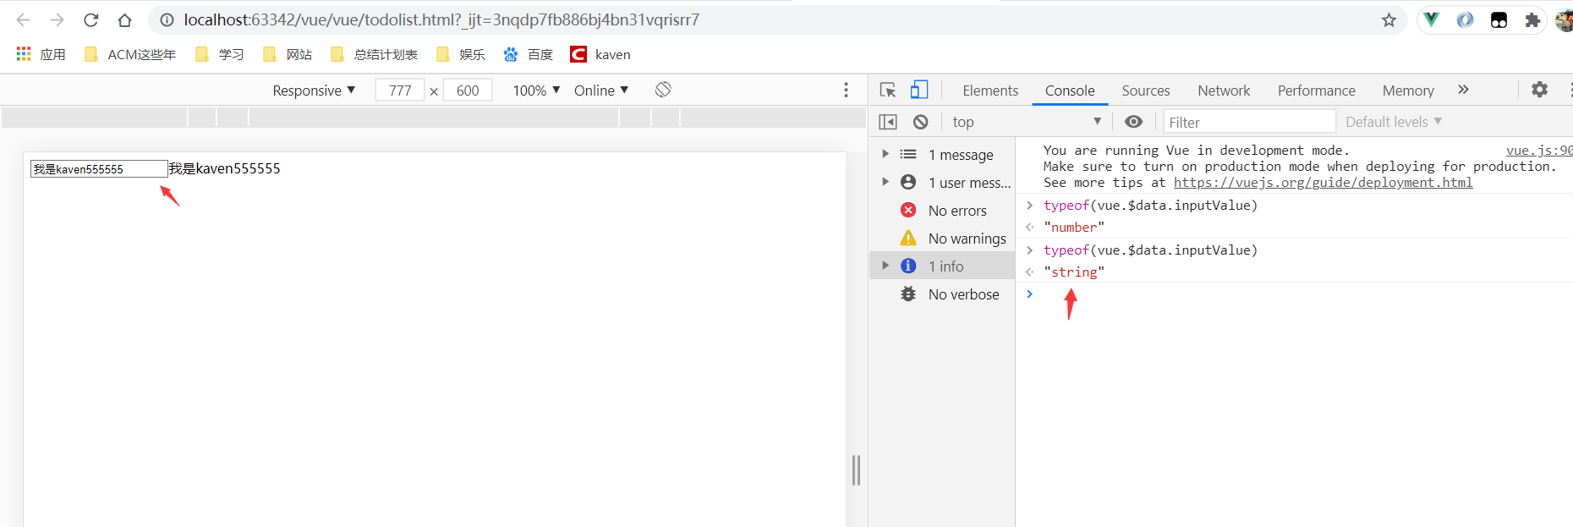Screen dimensions: 1573x527
Task: Open the 100% zoom dropdown
Action: click(536, 91)
